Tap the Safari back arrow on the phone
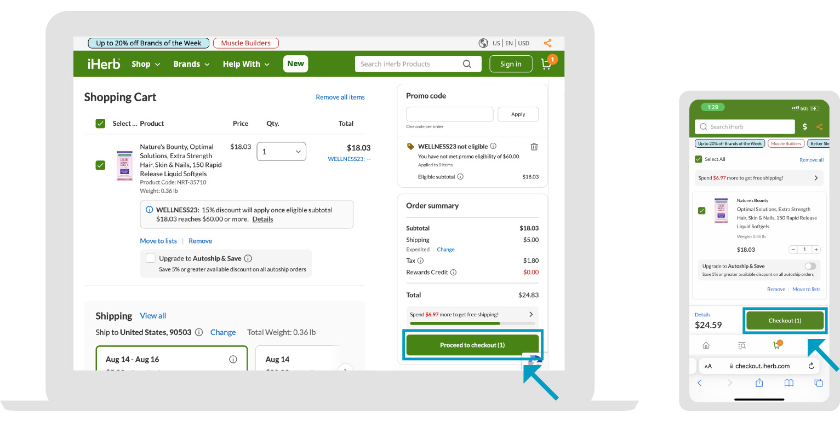This screenshot has height=422, width=840. (700, 383)
